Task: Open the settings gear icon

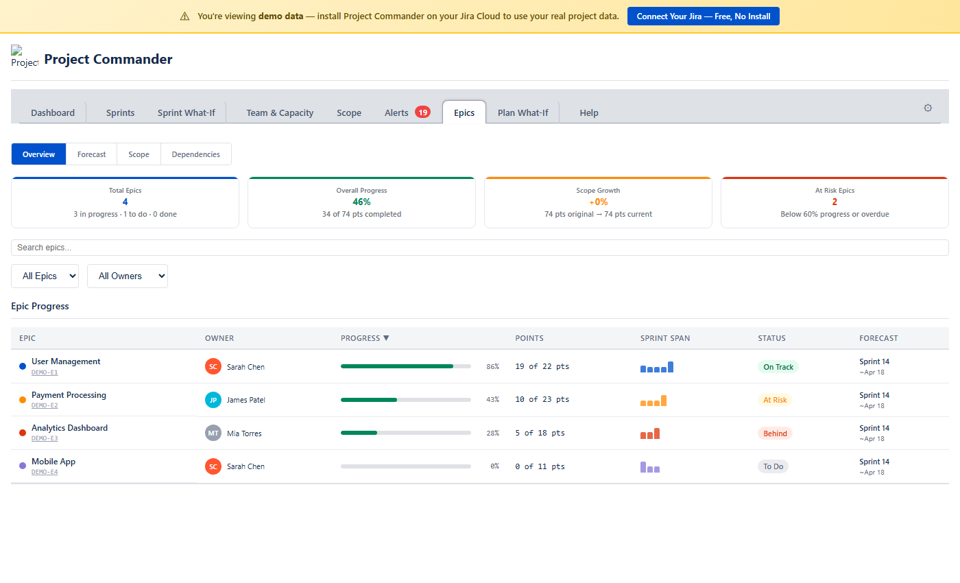Action: [x=928, y=108]
